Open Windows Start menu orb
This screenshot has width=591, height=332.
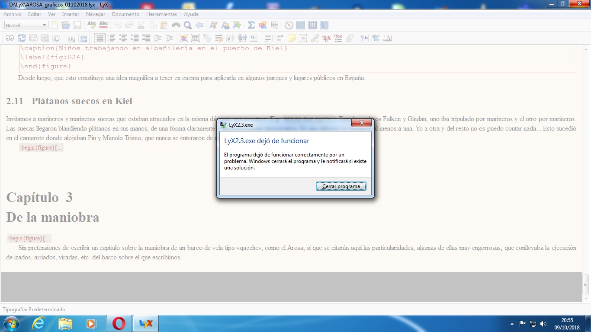tap(11, 323)
